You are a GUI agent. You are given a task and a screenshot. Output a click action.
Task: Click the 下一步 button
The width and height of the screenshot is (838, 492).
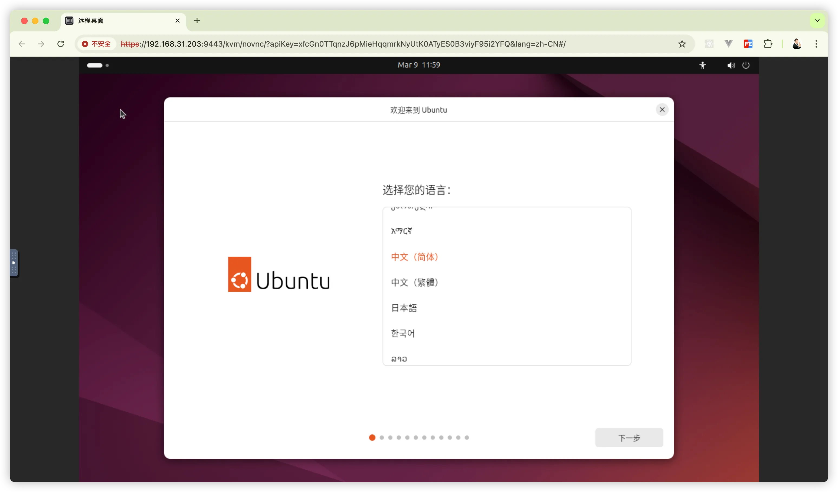tap(629, 437)
